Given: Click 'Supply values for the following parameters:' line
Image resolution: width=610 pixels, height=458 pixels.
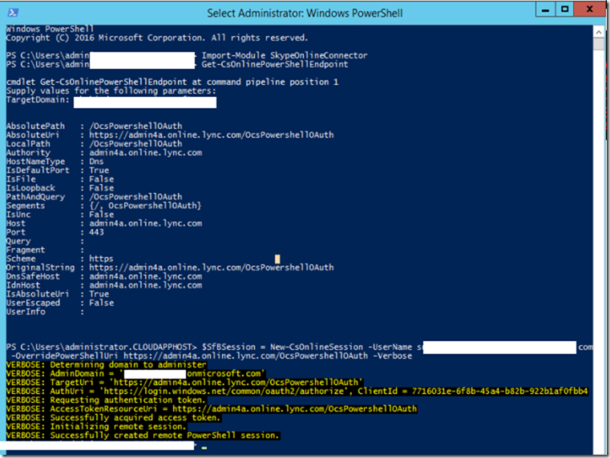Looking at the screenshot, I should tap(111, 91).
